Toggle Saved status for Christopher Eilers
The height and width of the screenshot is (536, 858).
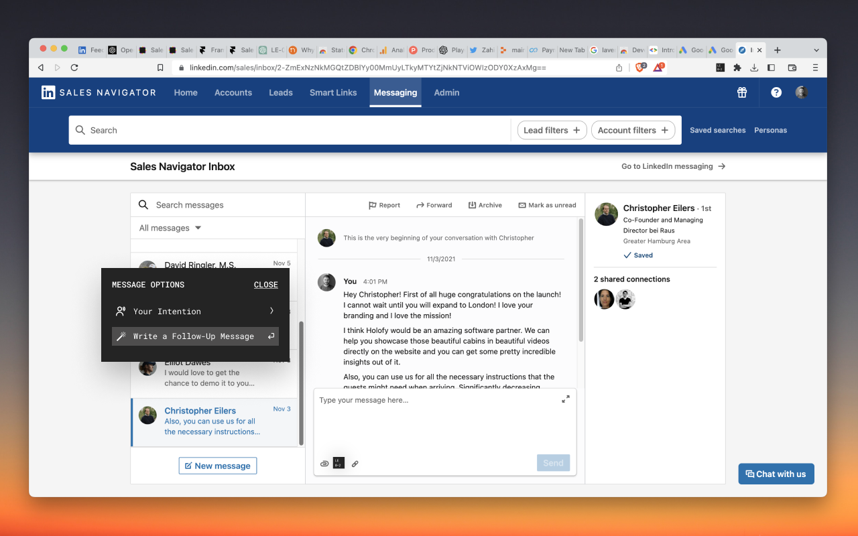(x=638, y=255)
